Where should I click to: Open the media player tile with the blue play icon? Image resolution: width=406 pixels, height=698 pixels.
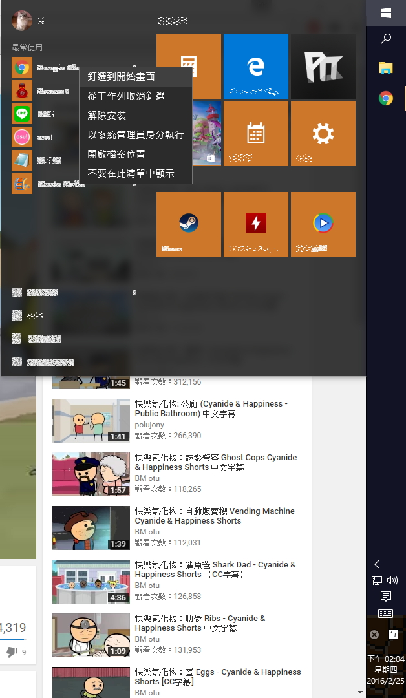coord(323,224)
